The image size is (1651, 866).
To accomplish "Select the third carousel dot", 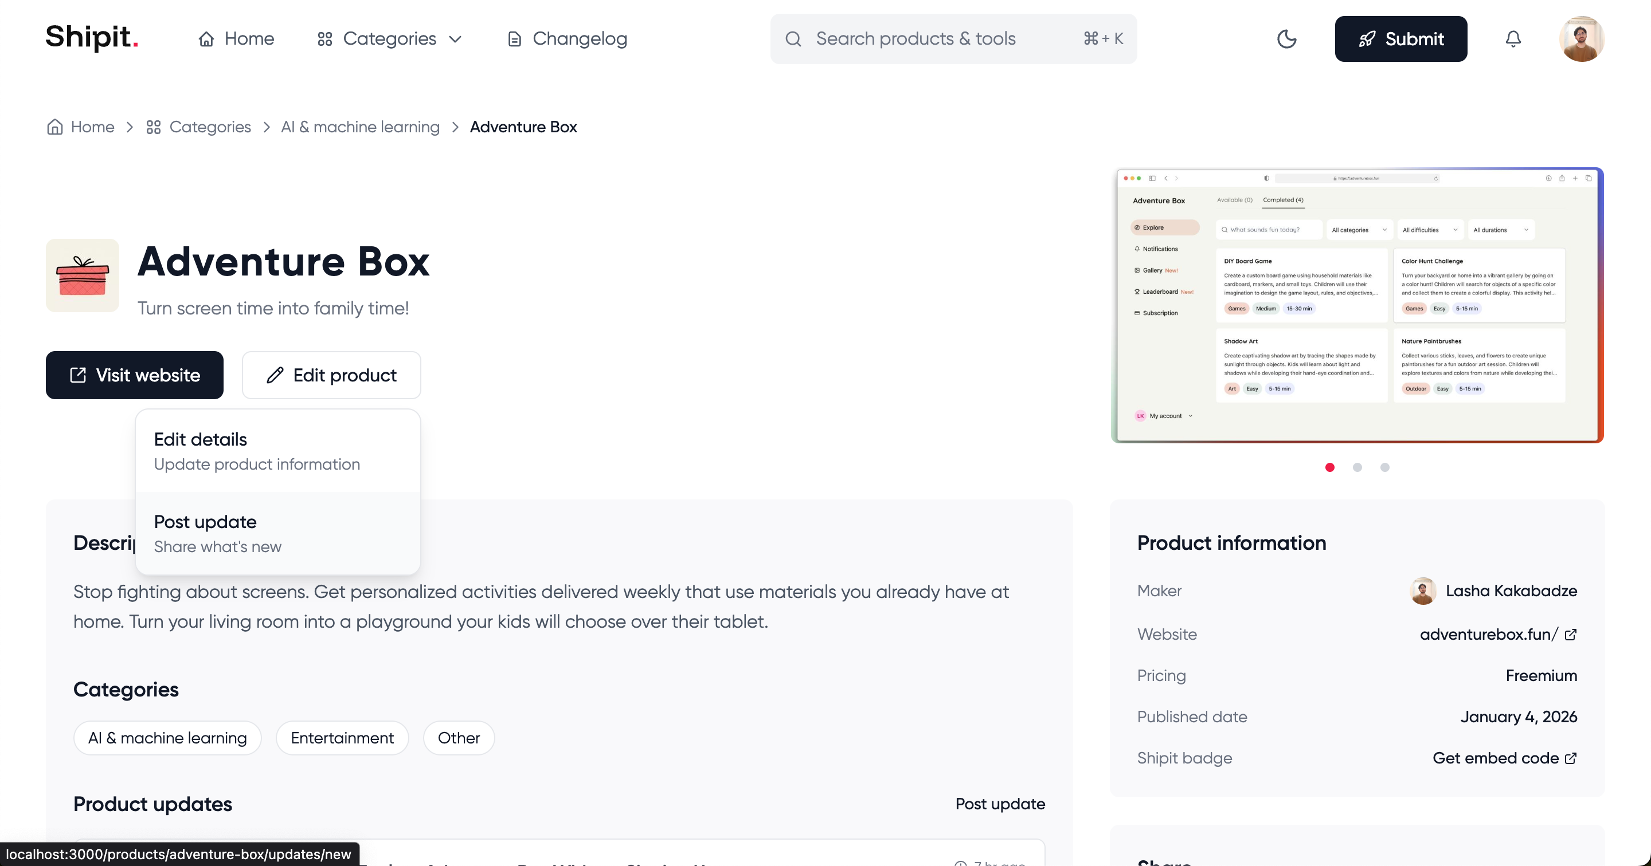I will point(1384,467).
